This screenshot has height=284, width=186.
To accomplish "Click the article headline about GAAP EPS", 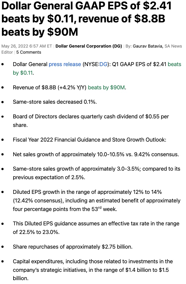I will [87, 19].
